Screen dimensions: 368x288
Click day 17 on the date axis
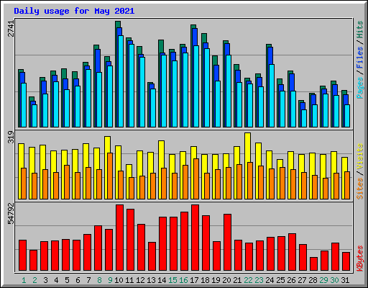click(x=194, y=280)
